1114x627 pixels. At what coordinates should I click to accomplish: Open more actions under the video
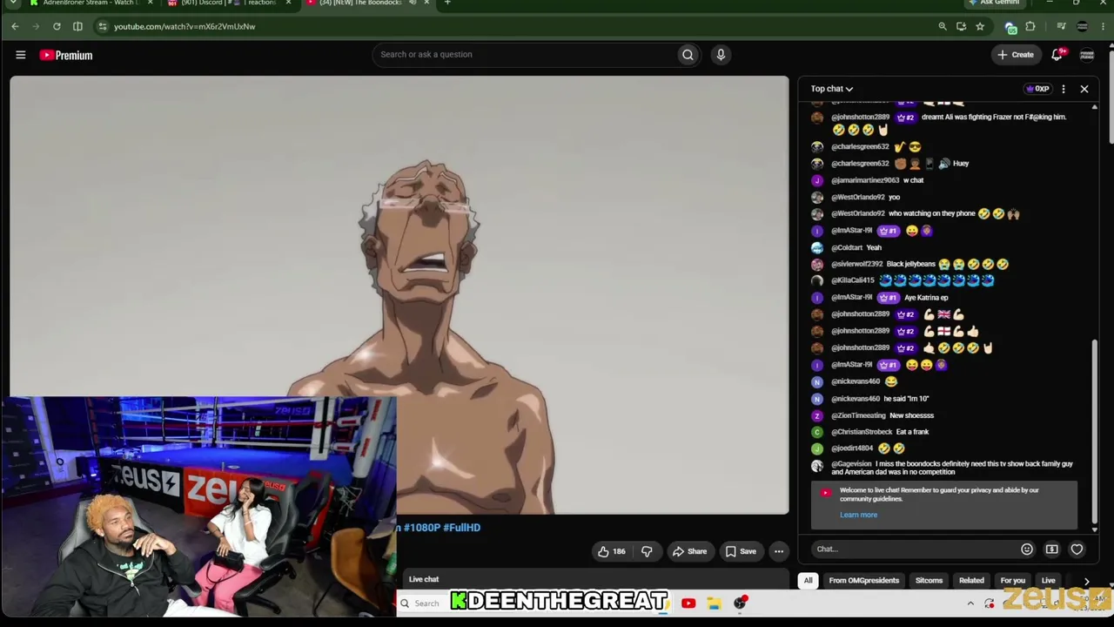pos(779,551)
